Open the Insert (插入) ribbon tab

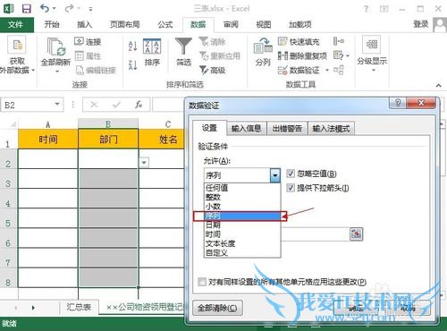(x=85, y=24)
